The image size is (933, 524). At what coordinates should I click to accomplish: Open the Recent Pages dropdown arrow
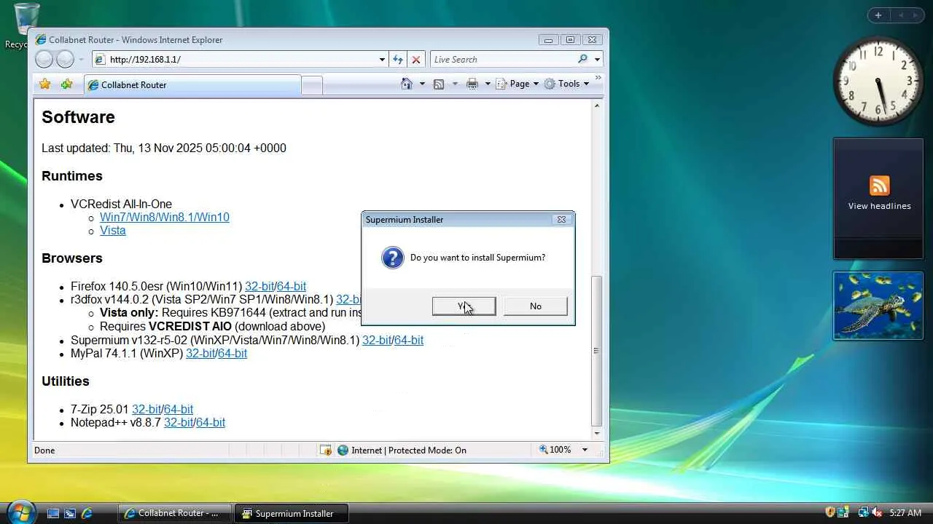click(81, 60)
